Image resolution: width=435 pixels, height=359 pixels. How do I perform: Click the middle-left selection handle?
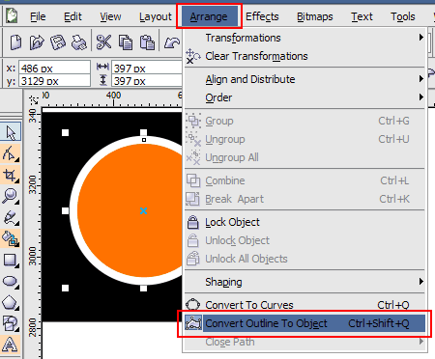coord(65,210)
